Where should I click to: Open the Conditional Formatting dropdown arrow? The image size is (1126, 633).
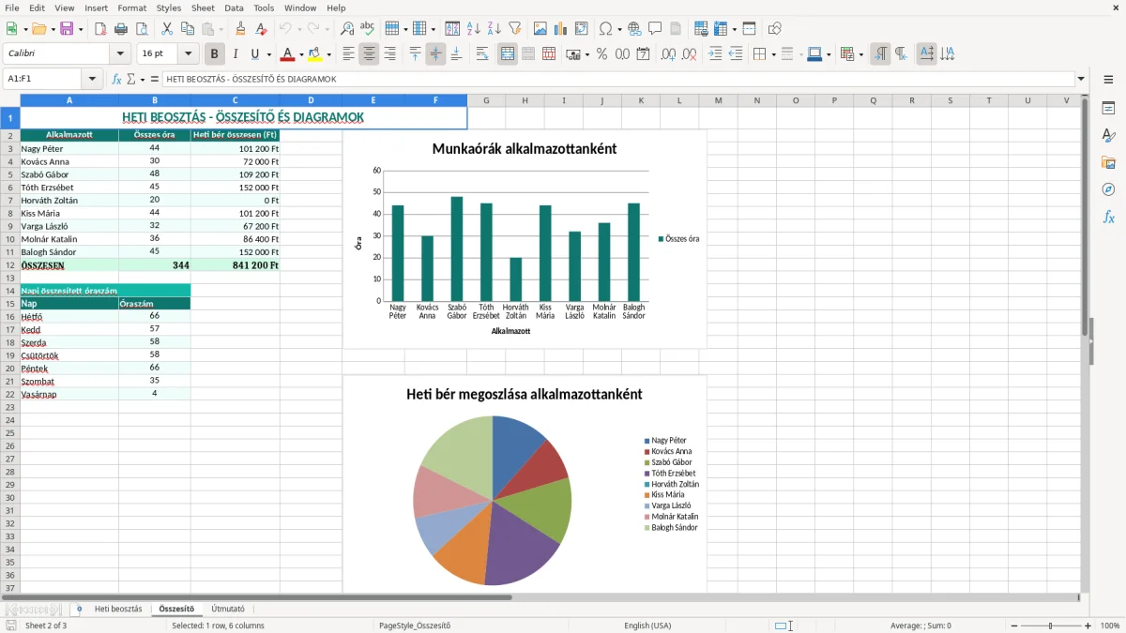[860, 54]
